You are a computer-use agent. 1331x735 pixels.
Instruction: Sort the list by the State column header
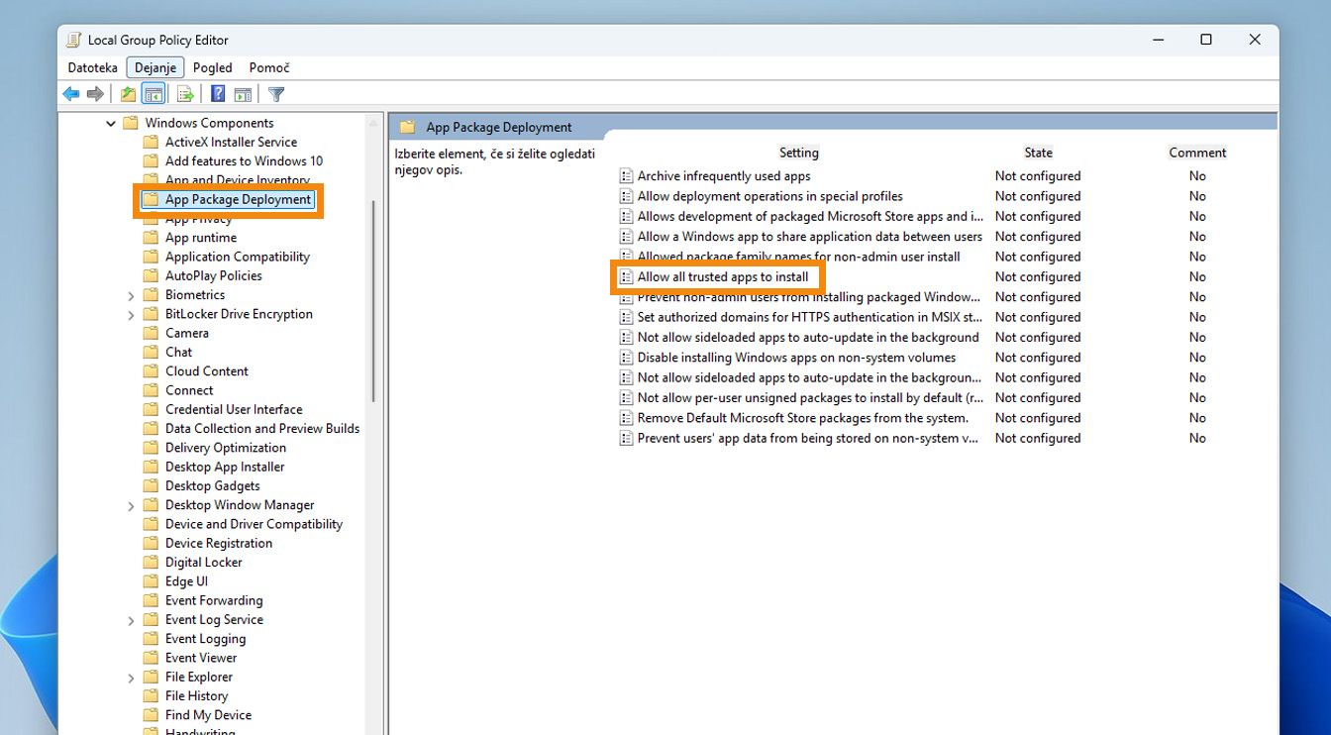(1039, 153)
